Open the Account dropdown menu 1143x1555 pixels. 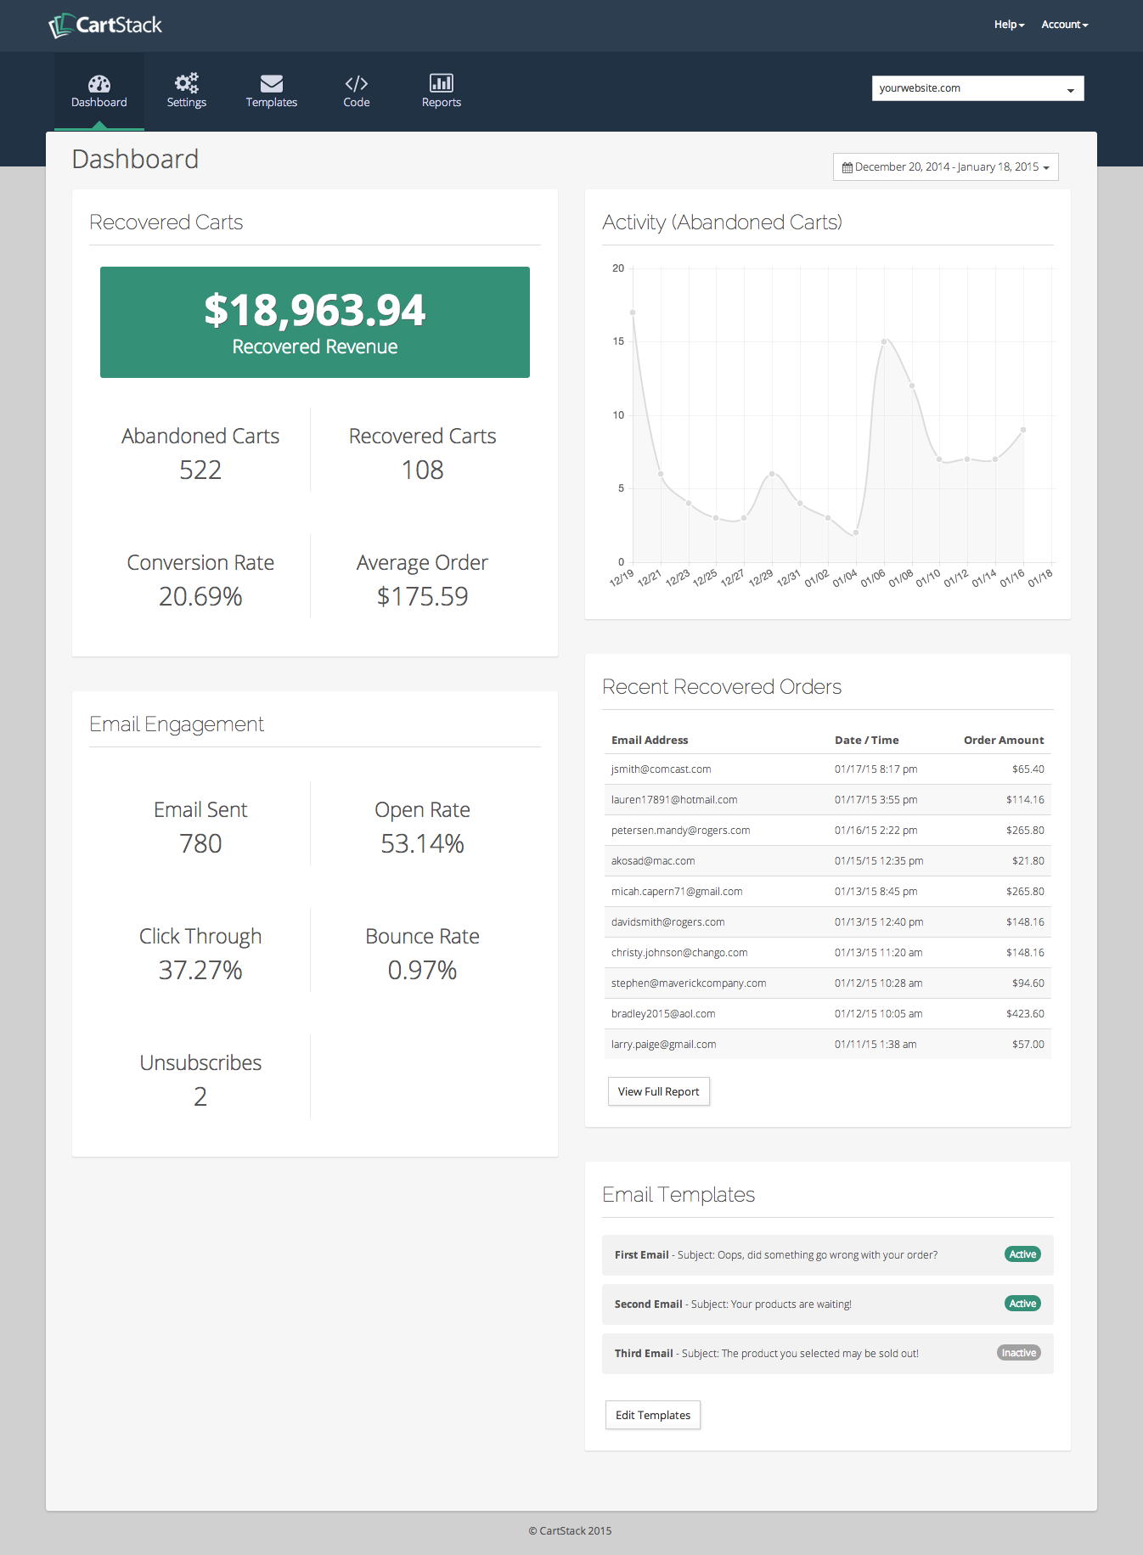(x=1064, y=25)
